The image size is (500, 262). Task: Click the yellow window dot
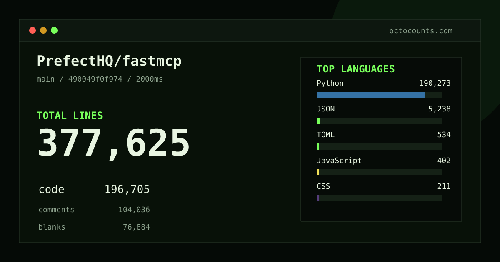43,30
